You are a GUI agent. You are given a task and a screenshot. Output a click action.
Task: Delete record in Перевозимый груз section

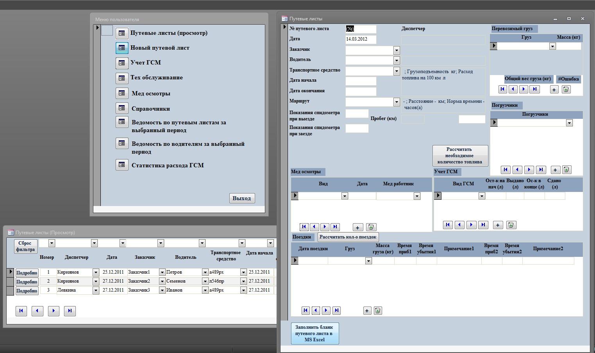(566, 90)
